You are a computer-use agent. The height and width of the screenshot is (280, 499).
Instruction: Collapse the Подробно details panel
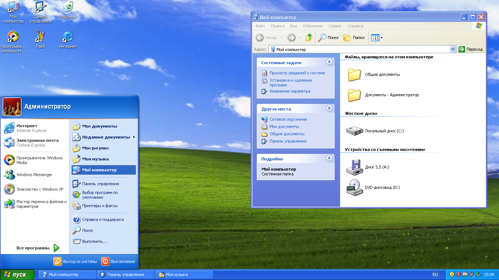329,159
